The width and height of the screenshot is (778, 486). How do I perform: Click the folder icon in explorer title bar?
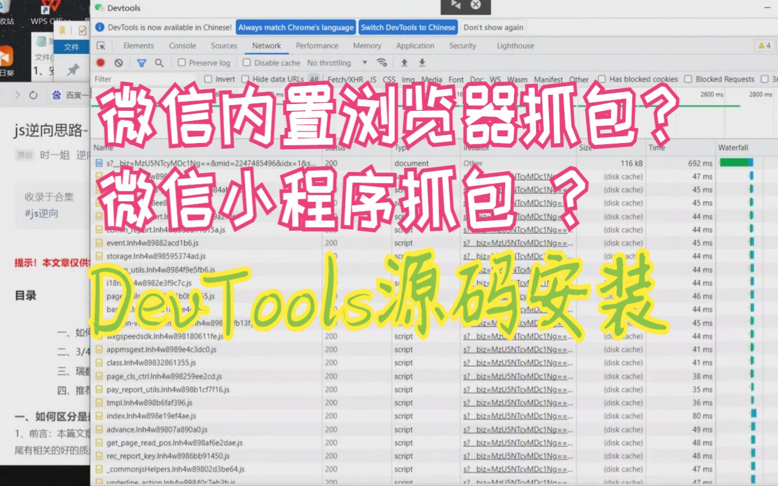pyautogui.click(x=63, y=30)
